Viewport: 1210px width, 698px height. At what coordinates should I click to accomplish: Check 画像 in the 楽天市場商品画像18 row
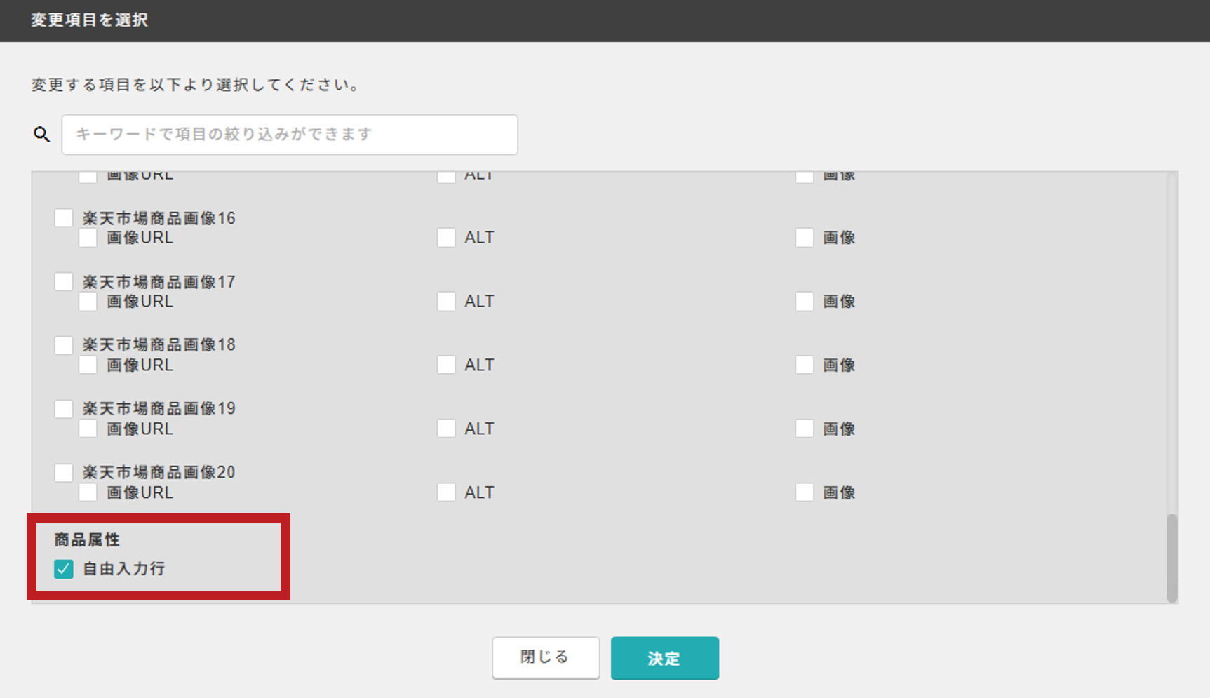click(x=805, y=365)
